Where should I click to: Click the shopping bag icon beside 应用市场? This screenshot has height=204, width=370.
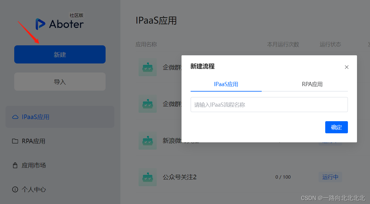(x=15, y=165)
